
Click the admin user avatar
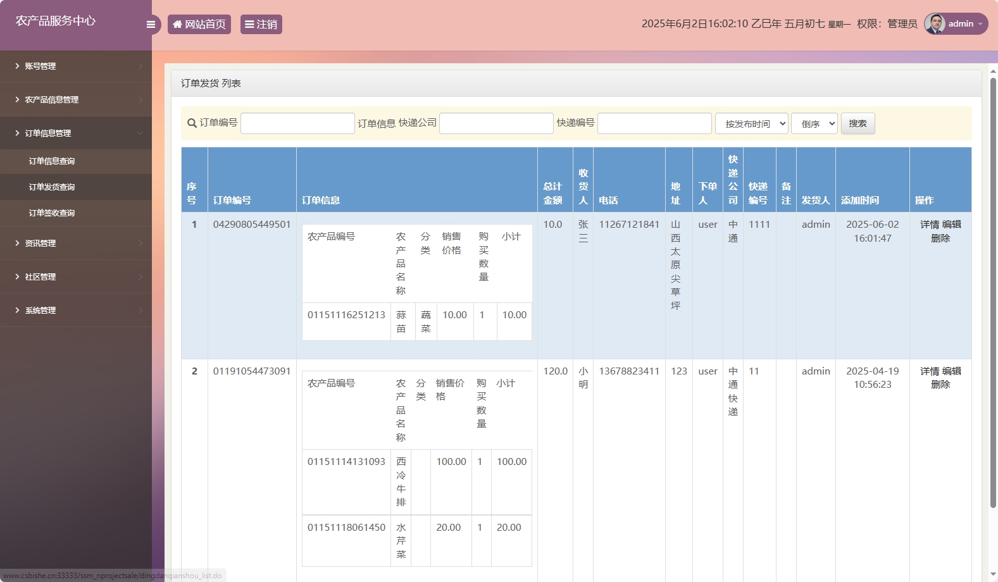(x=935, y=24)
